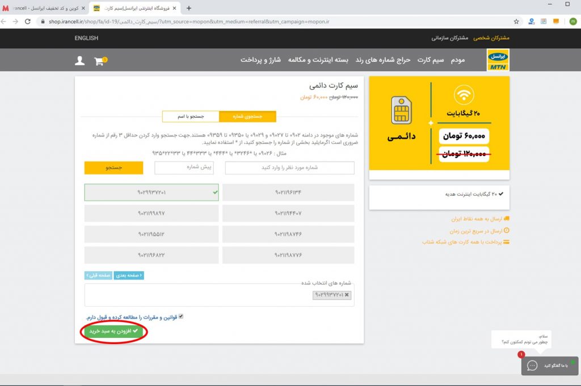581x386 pixels.
Task: Remove selected number 9029937201 with X
Action: [x=347, y=295]
